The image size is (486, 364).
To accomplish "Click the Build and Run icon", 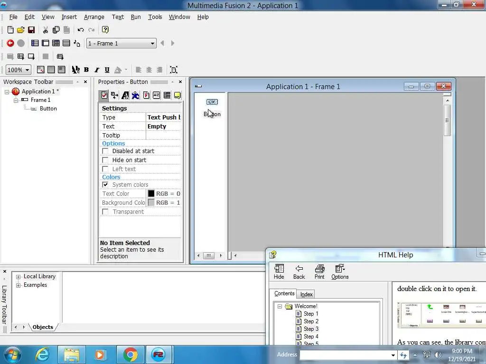I will [x=60, y=56].
